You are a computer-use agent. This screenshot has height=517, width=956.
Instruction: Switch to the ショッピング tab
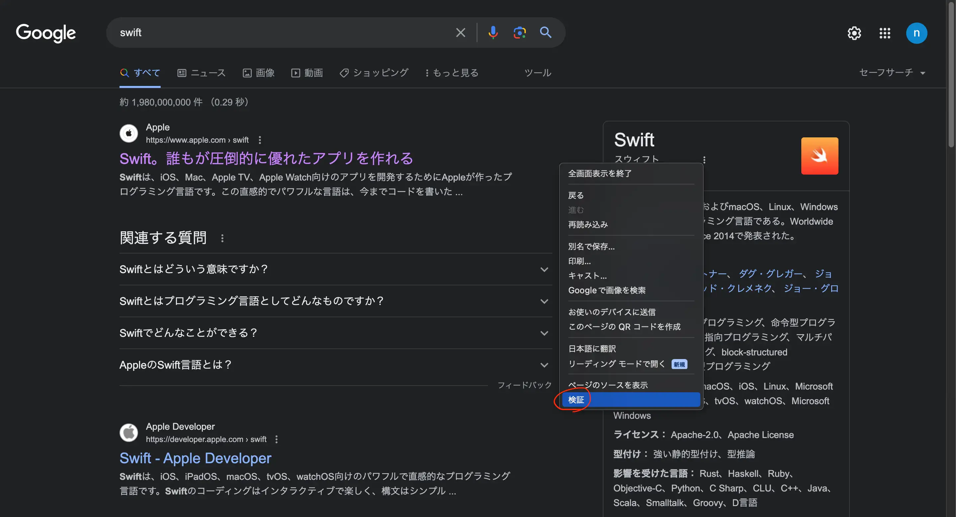[x=374, y=73]
